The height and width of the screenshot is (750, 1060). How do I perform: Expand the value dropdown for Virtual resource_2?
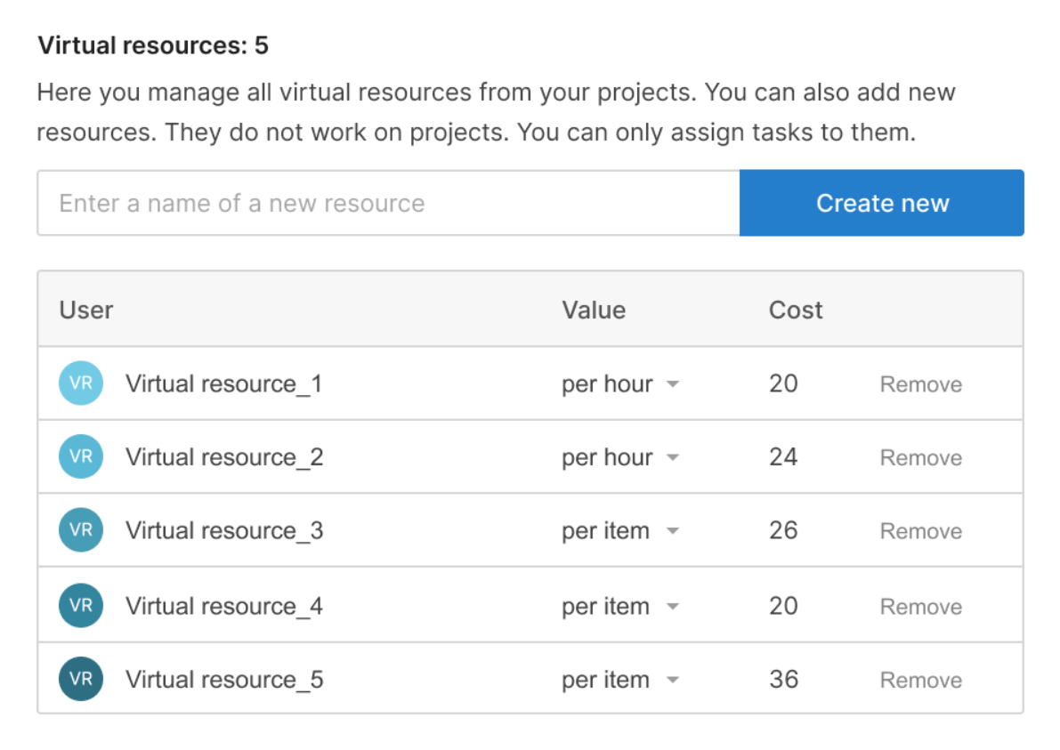point(620,456)
